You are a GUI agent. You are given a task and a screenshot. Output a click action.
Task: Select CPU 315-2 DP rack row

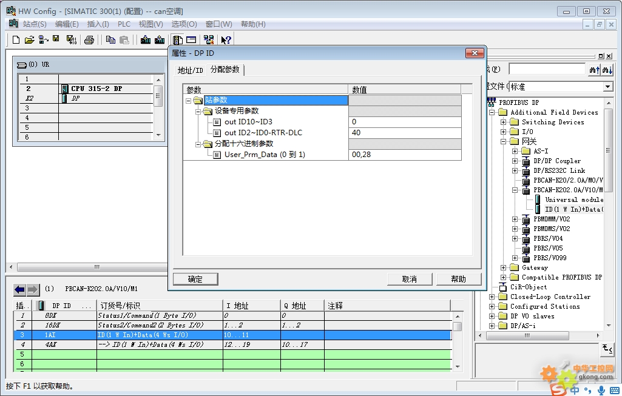tap(86, 89)
